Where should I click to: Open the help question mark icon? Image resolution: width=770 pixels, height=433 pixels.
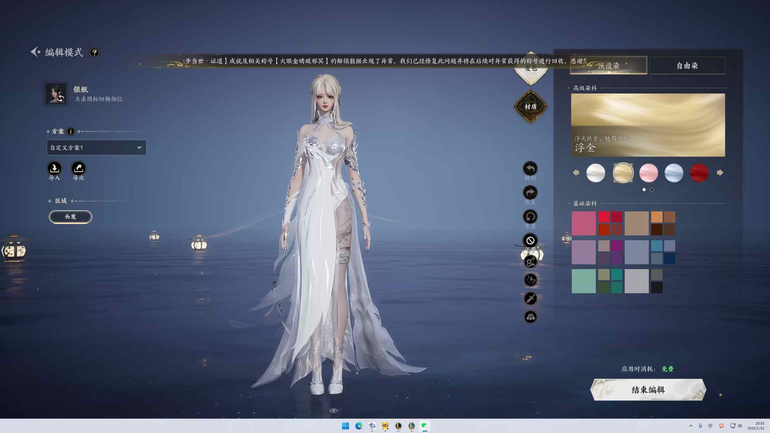pyautogui.click(x=94, y=52)
